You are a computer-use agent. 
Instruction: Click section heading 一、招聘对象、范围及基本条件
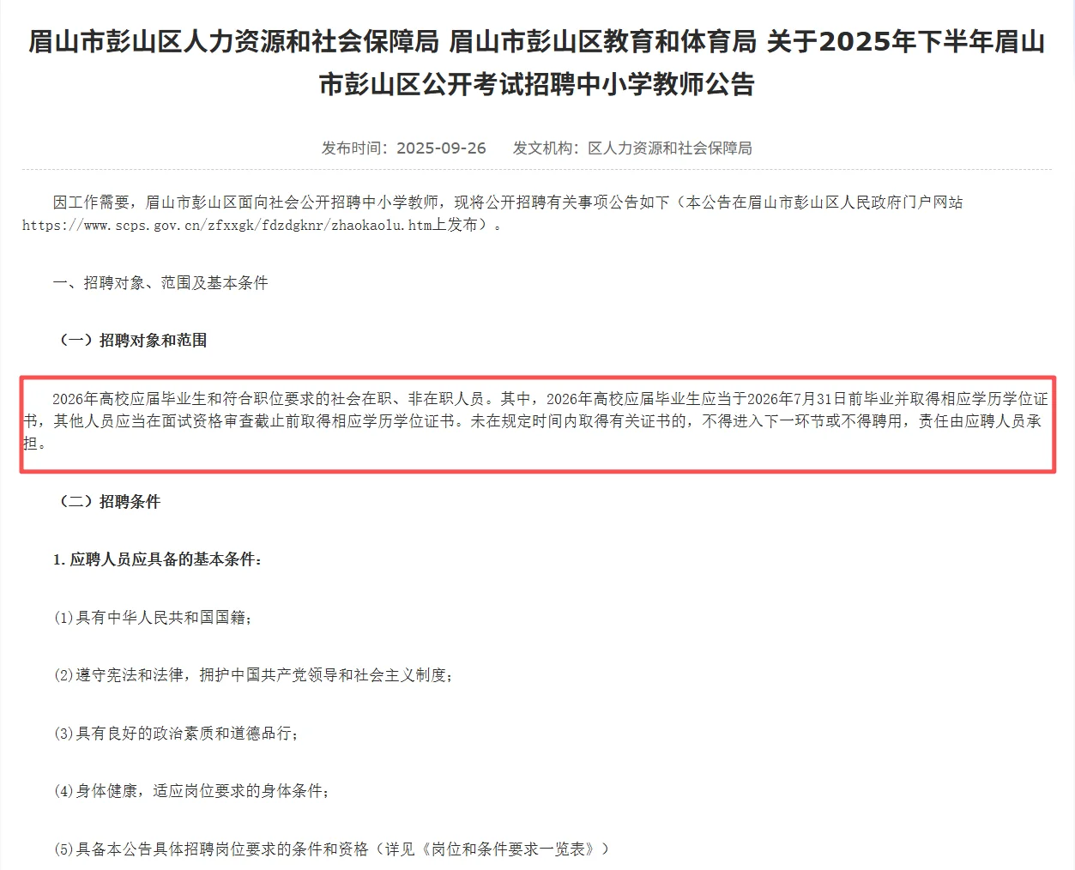point(160,283)
